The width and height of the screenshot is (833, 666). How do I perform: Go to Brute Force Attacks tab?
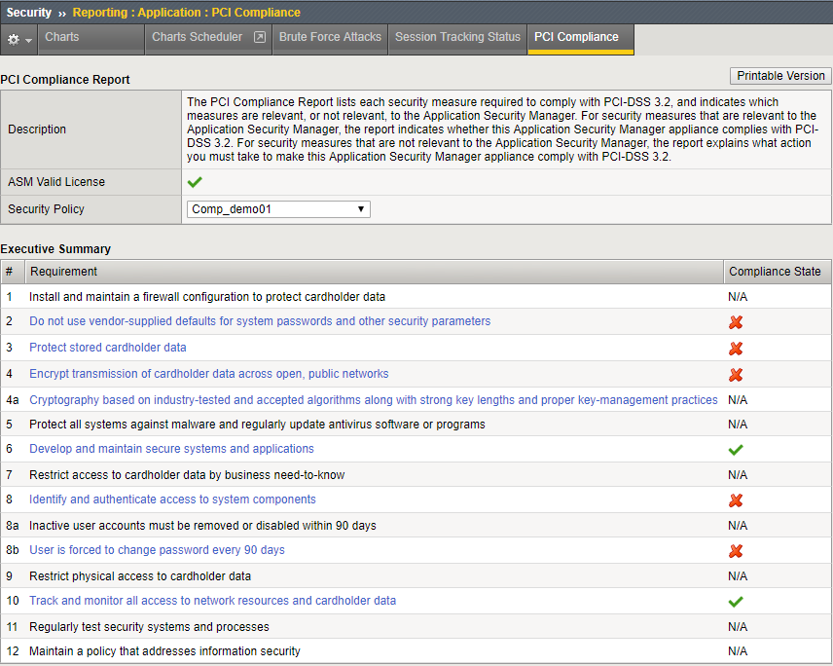(x=330, y=39)
